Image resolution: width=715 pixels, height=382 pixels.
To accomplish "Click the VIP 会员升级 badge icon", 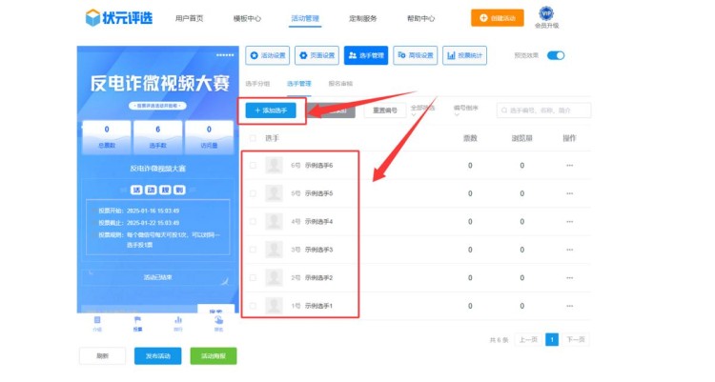I will tap(545, 13).
